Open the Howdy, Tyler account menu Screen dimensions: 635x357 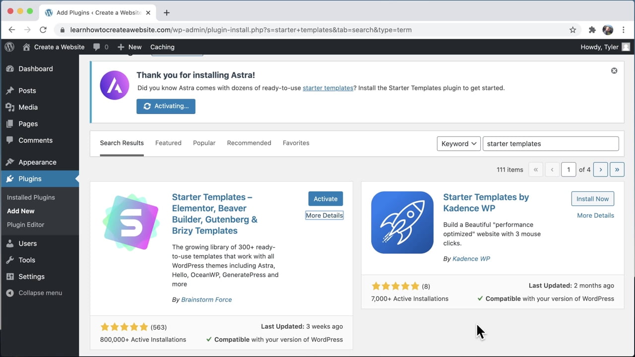click(x=605, y=47)
